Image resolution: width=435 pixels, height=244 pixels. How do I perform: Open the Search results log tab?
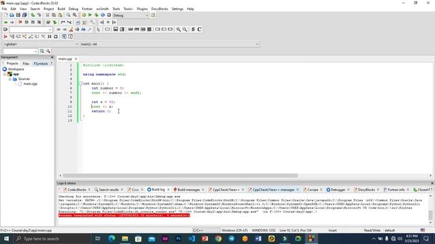(x=109, y=190)
